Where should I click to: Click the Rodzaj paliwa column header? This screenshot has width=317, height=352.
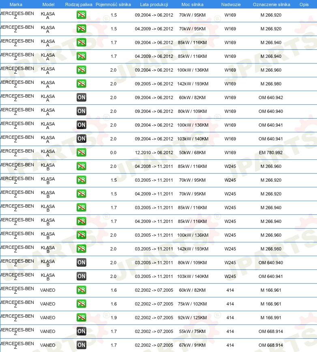(x=79, y=4)
